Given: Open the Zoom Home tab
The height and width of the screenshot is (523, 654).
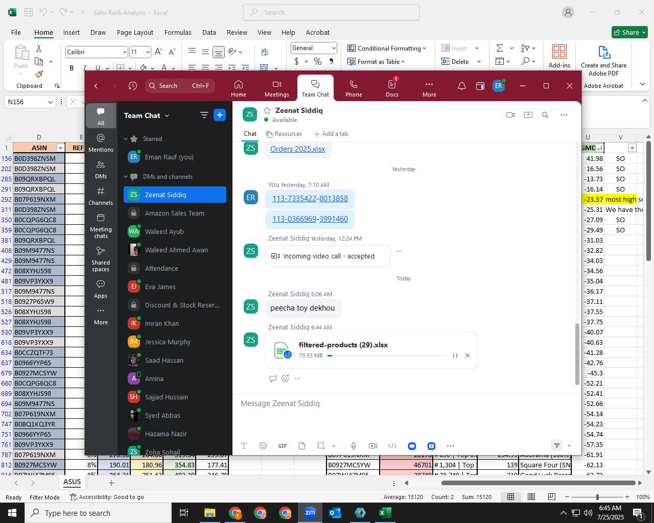Looking at the screenshot, I should point(238,88).
